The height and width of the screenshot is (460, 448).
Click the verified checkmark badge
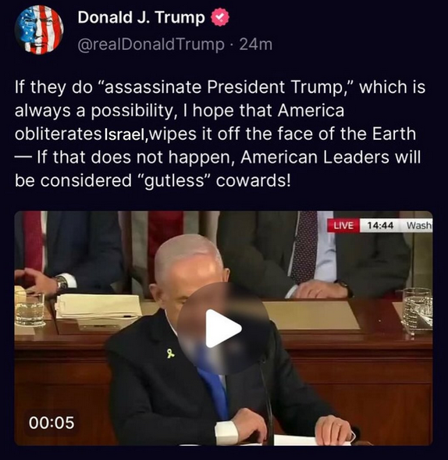(x=220, y=18)
